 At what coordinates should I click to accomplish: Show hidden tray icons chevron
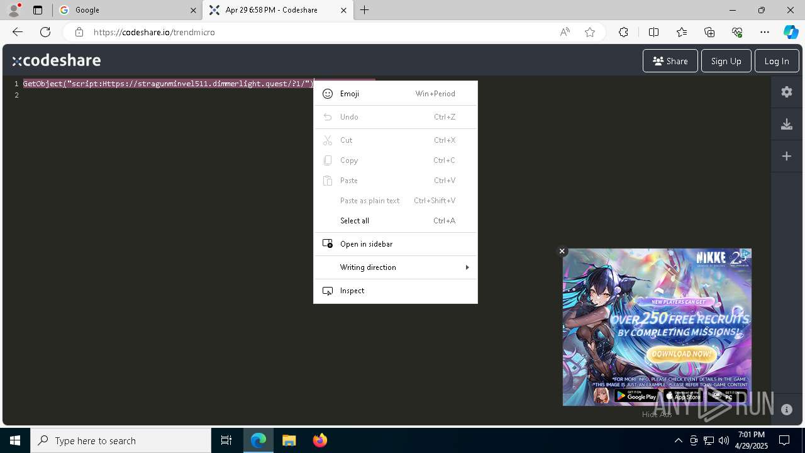click(678, 440)
